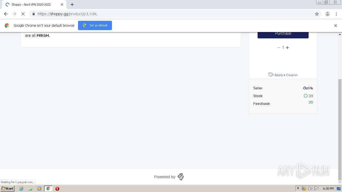Screen dimensions: 342x192
Task: Open File Explorer from the taskbar
Action: coord(30,189)
